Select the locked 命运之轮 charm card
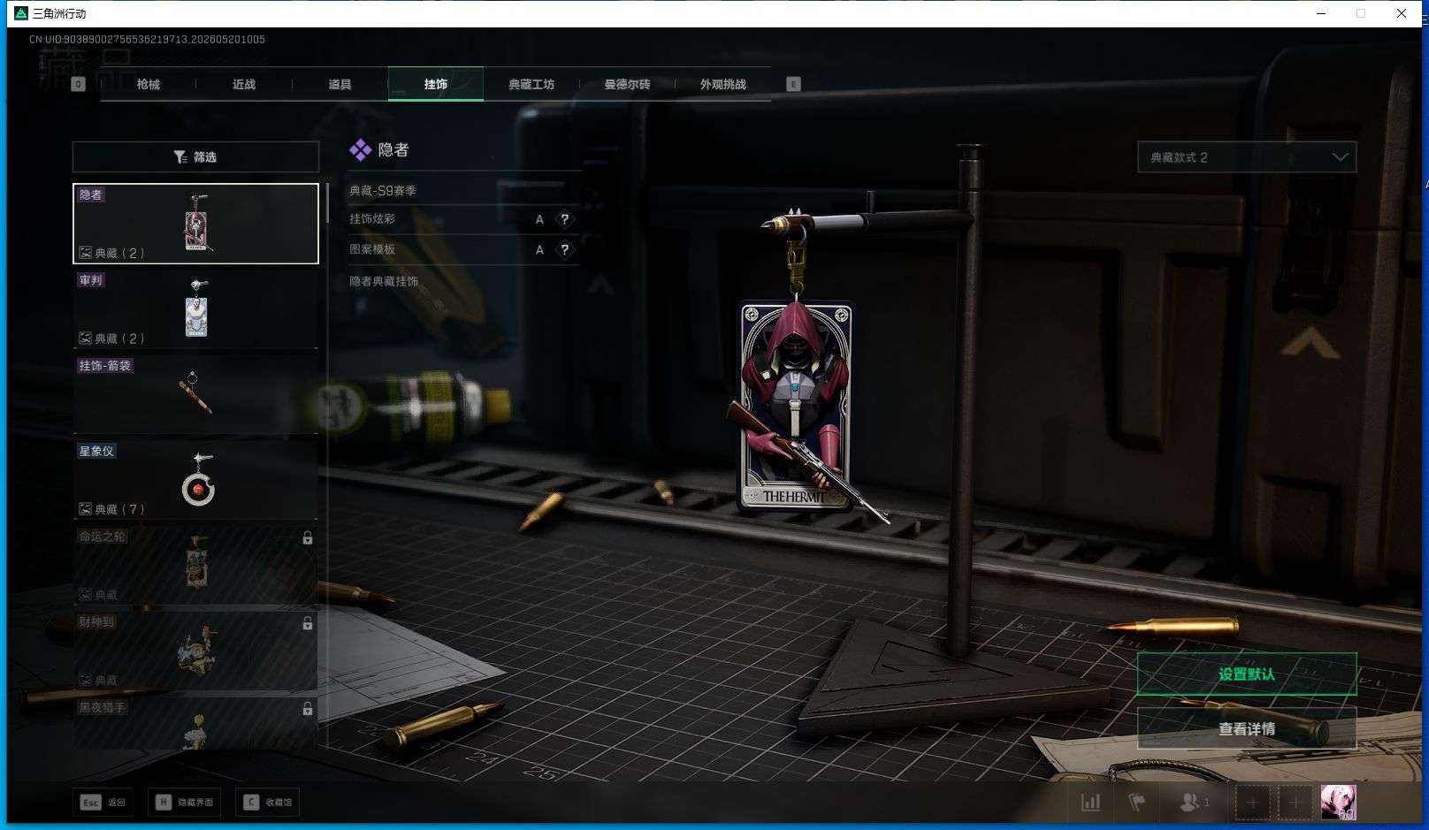 (195, 566)
